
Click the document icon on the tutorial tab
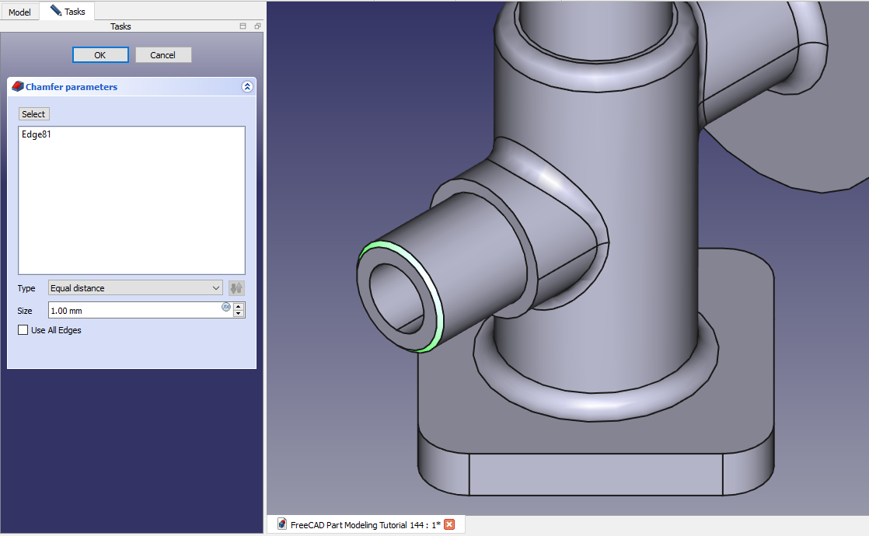[x=282, y=524]
